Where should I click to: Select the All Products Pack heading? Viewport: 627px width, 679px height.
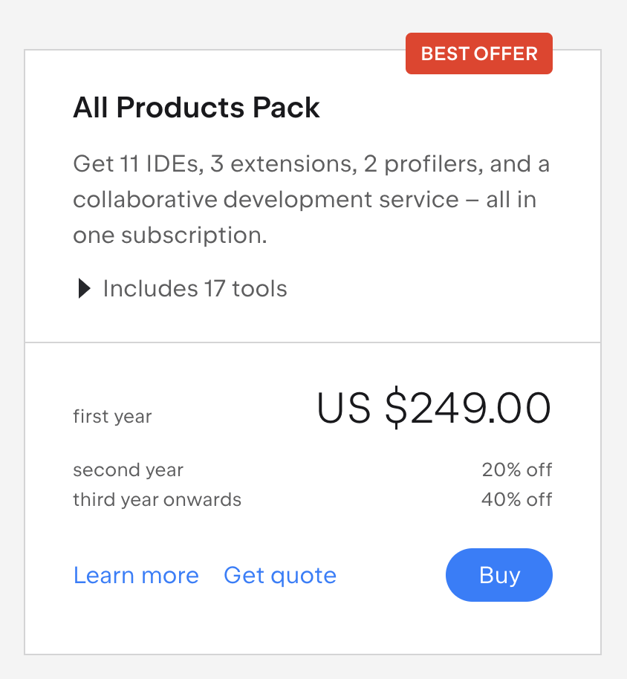pos(196,108)
